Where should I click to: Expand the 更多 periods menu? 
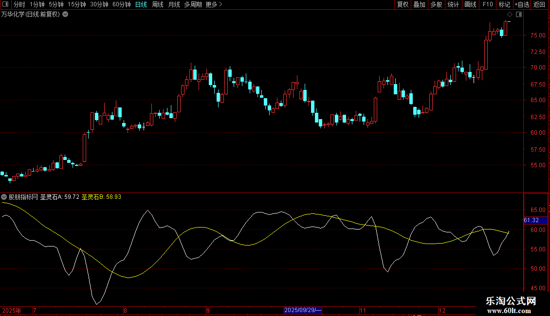pyautogui.click(x=214, y=4)
